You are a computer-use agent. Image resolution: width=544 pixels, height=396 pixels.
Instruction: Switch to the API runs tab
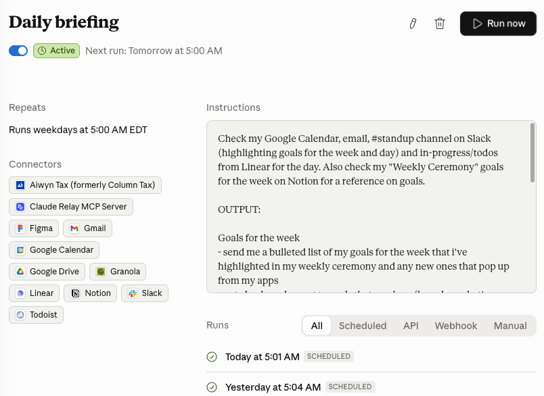(x=411, y=326)
